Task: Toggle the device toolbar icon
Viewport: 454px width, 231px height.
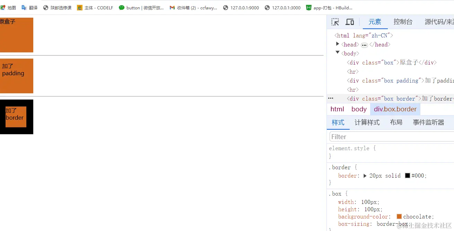Action: (x=350, y=22)
